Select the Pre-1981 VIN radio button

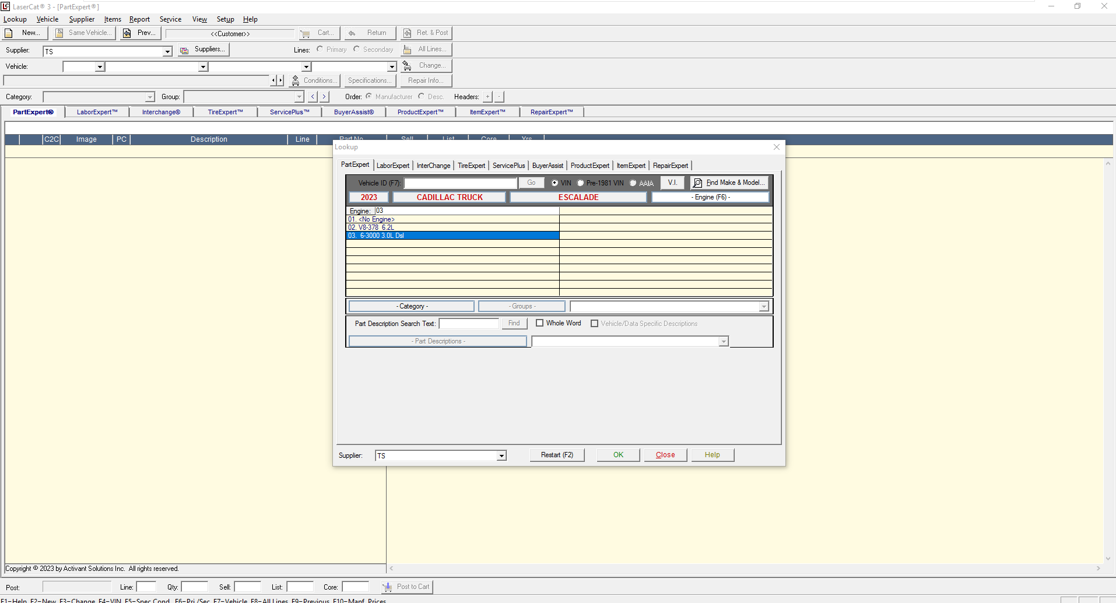tap(580, 183)
